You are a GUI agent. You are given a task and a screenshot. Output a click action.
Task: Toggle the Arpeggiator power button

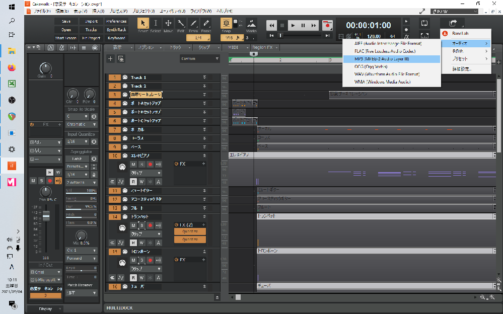point(94,159)
